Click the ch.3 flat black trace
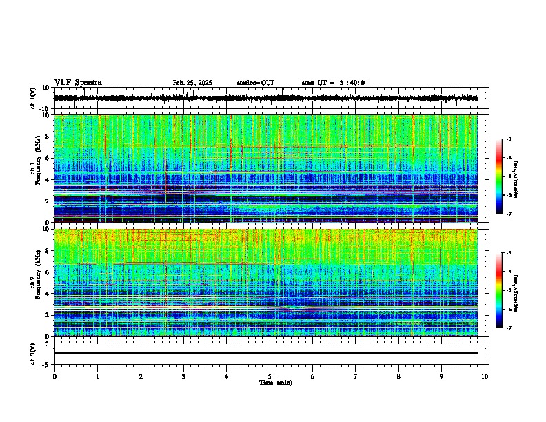This screenshot has width=546, height=422. tap(266, 353)
